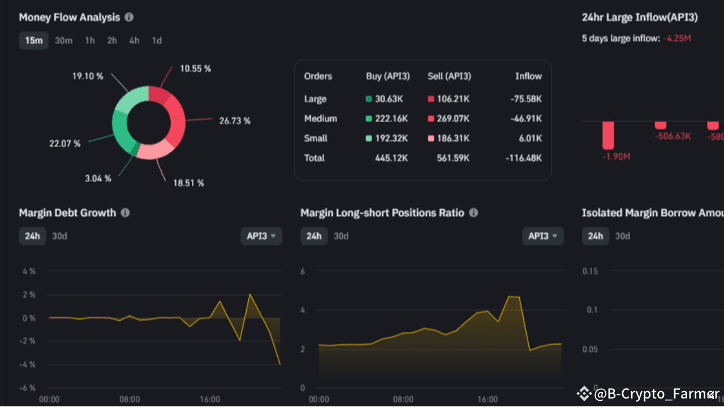The width and height of the screenshot is (724, 407).
Task: Select the 4h interval
Action: click(134, 40)
